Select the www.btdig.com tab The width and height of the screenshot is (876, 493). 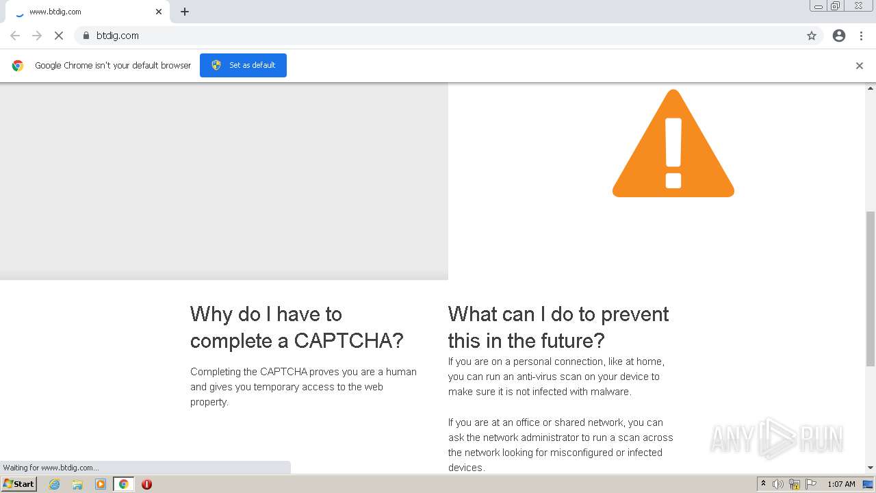(87, 12)
